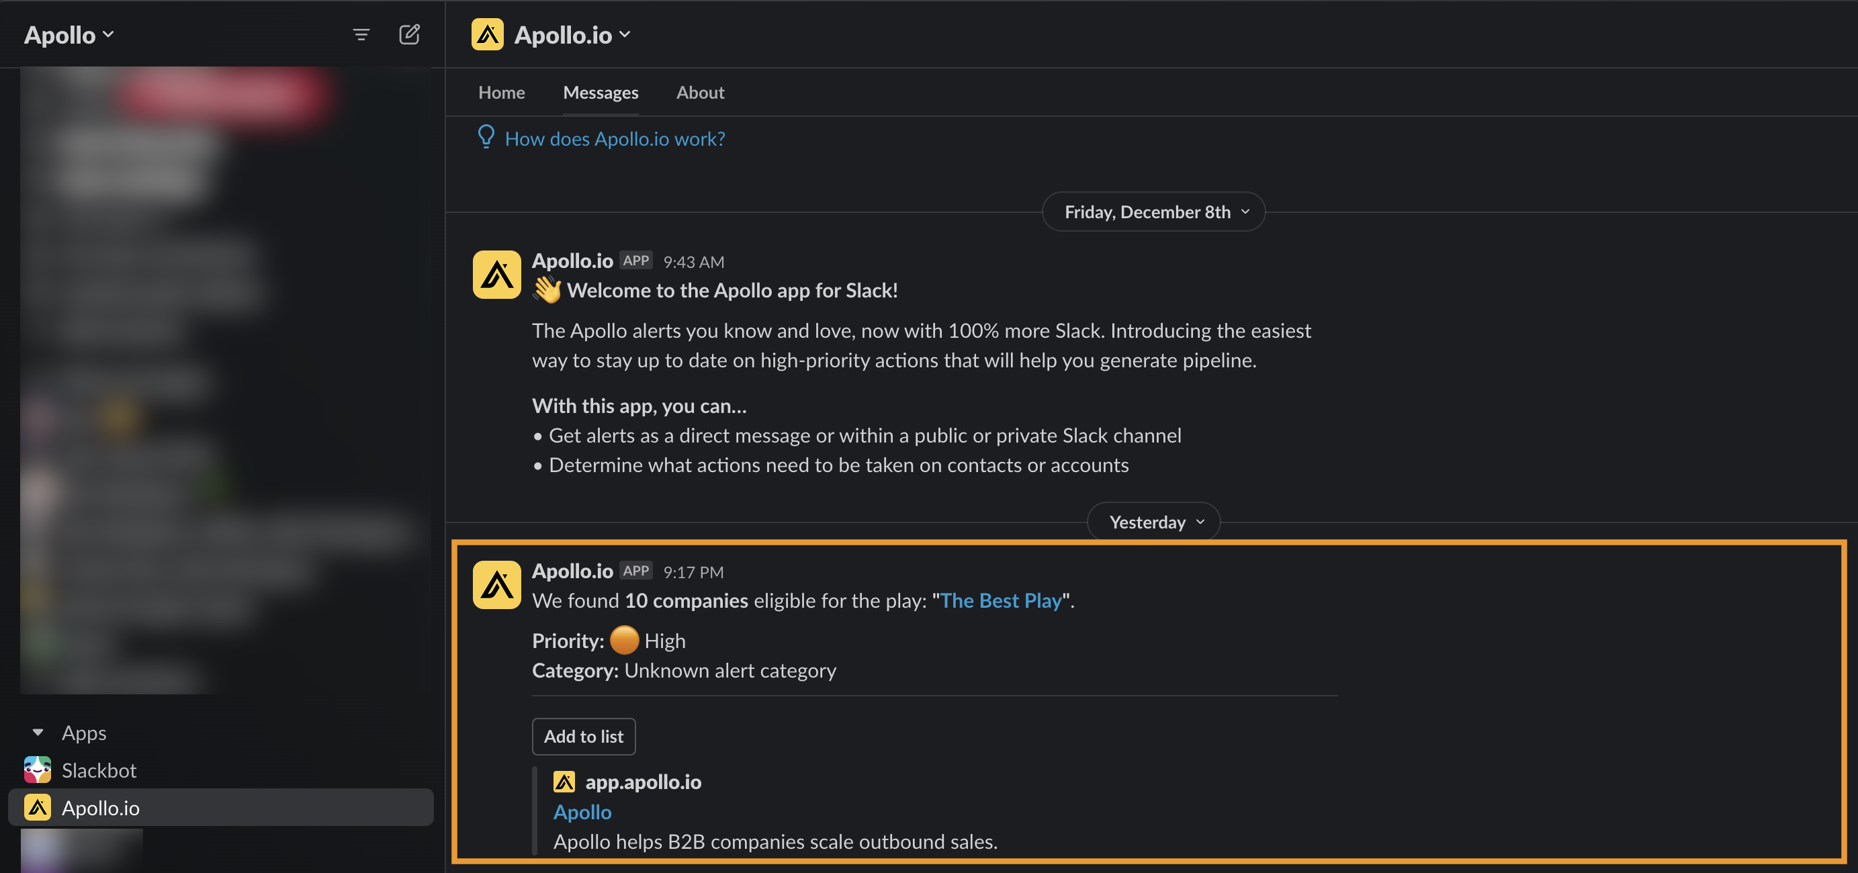Open the Friday, December 8th date dropdown
The image size is (1858, 873).
[x=1153, y=212]
